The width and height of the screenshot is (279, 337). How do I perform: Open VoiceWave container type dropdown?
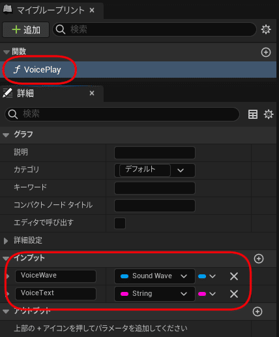point(207,276)
